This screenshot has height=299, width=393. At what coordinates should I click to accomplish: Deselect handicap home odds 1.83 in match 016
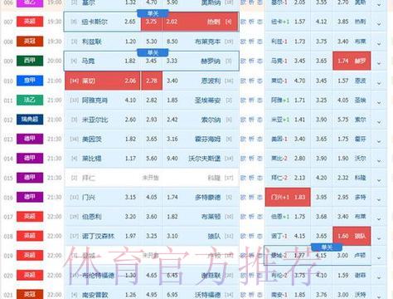point(288,197)
